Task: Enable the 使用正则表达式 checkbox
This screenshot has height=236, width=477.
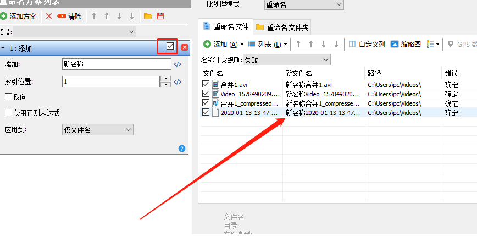Action: click(9, 113)
